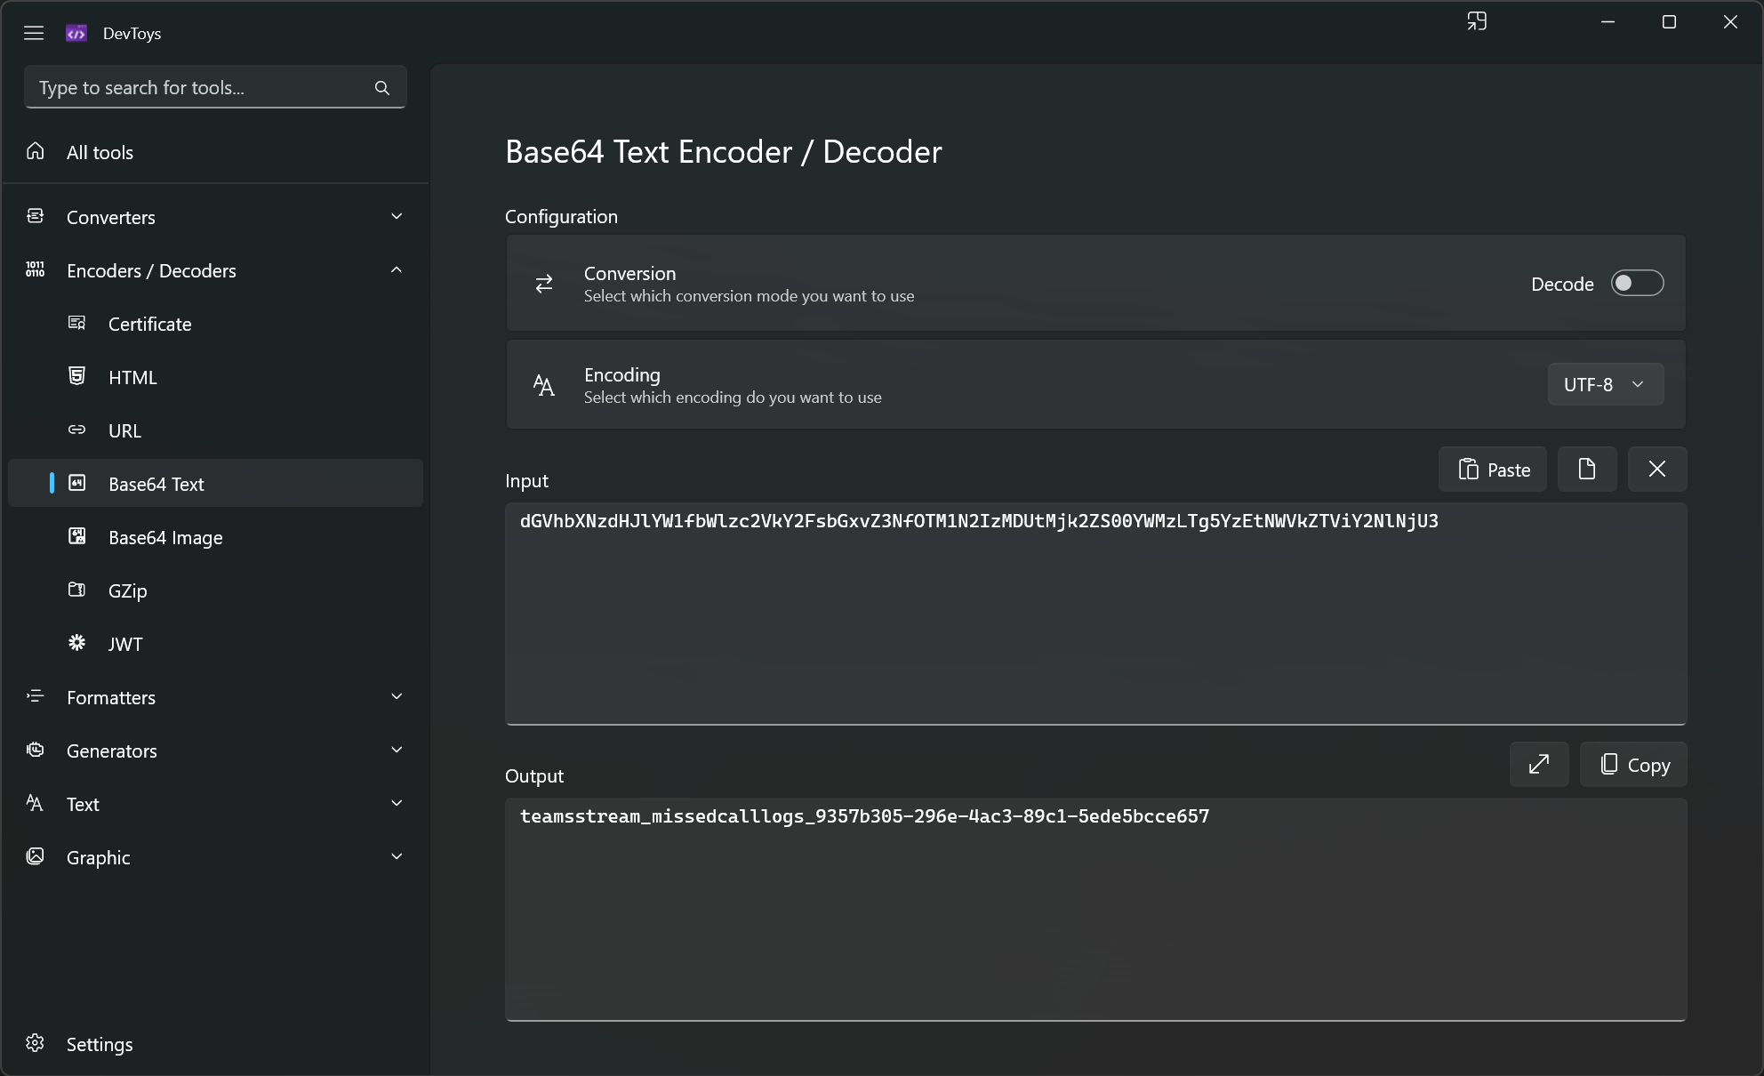Click the Base64 Image tool icon
Image resolution: width=1764 pixels, height=1076 pixels.
pos(77,536)
